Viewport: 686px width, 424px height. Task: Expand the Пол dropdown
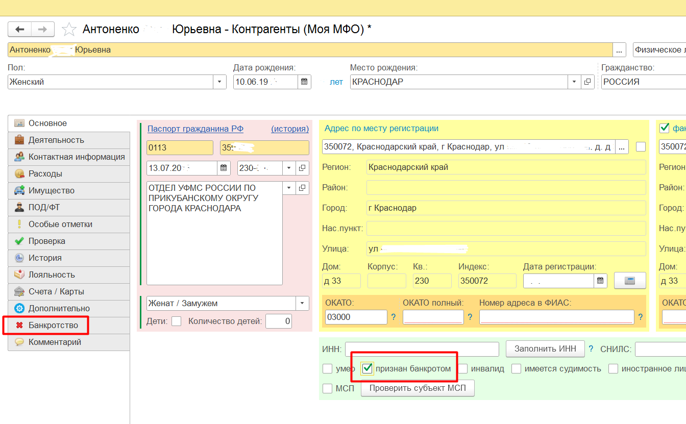pos(220,82)
